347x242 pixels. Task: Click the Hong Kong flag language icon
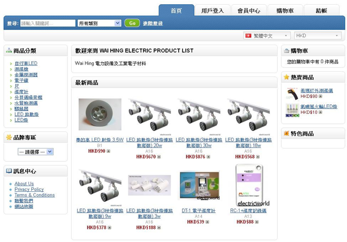248,36
